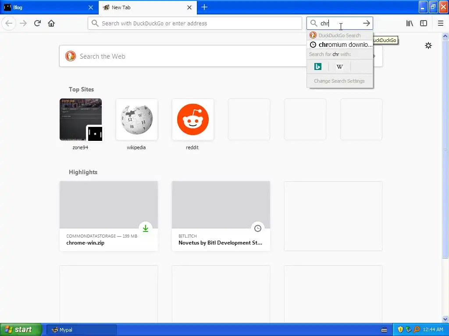Viewport: 449px width, 336px height.
Task: Search for chr with Wikipedia icon
Action: tap(340, 66)
